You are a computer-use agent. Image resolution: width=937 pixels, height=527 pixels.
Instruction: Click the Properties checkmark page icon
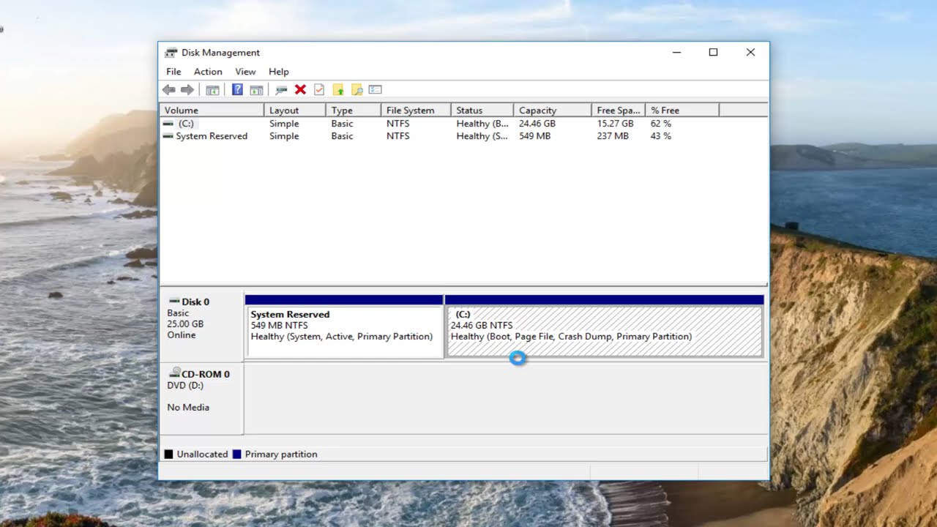[x=319, y=89]
